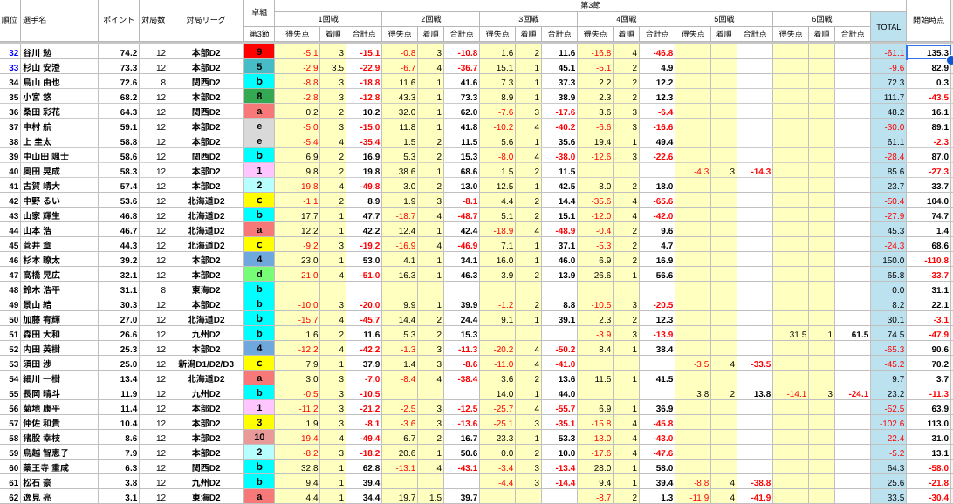Click the 選手名 column header

point(59,19)
